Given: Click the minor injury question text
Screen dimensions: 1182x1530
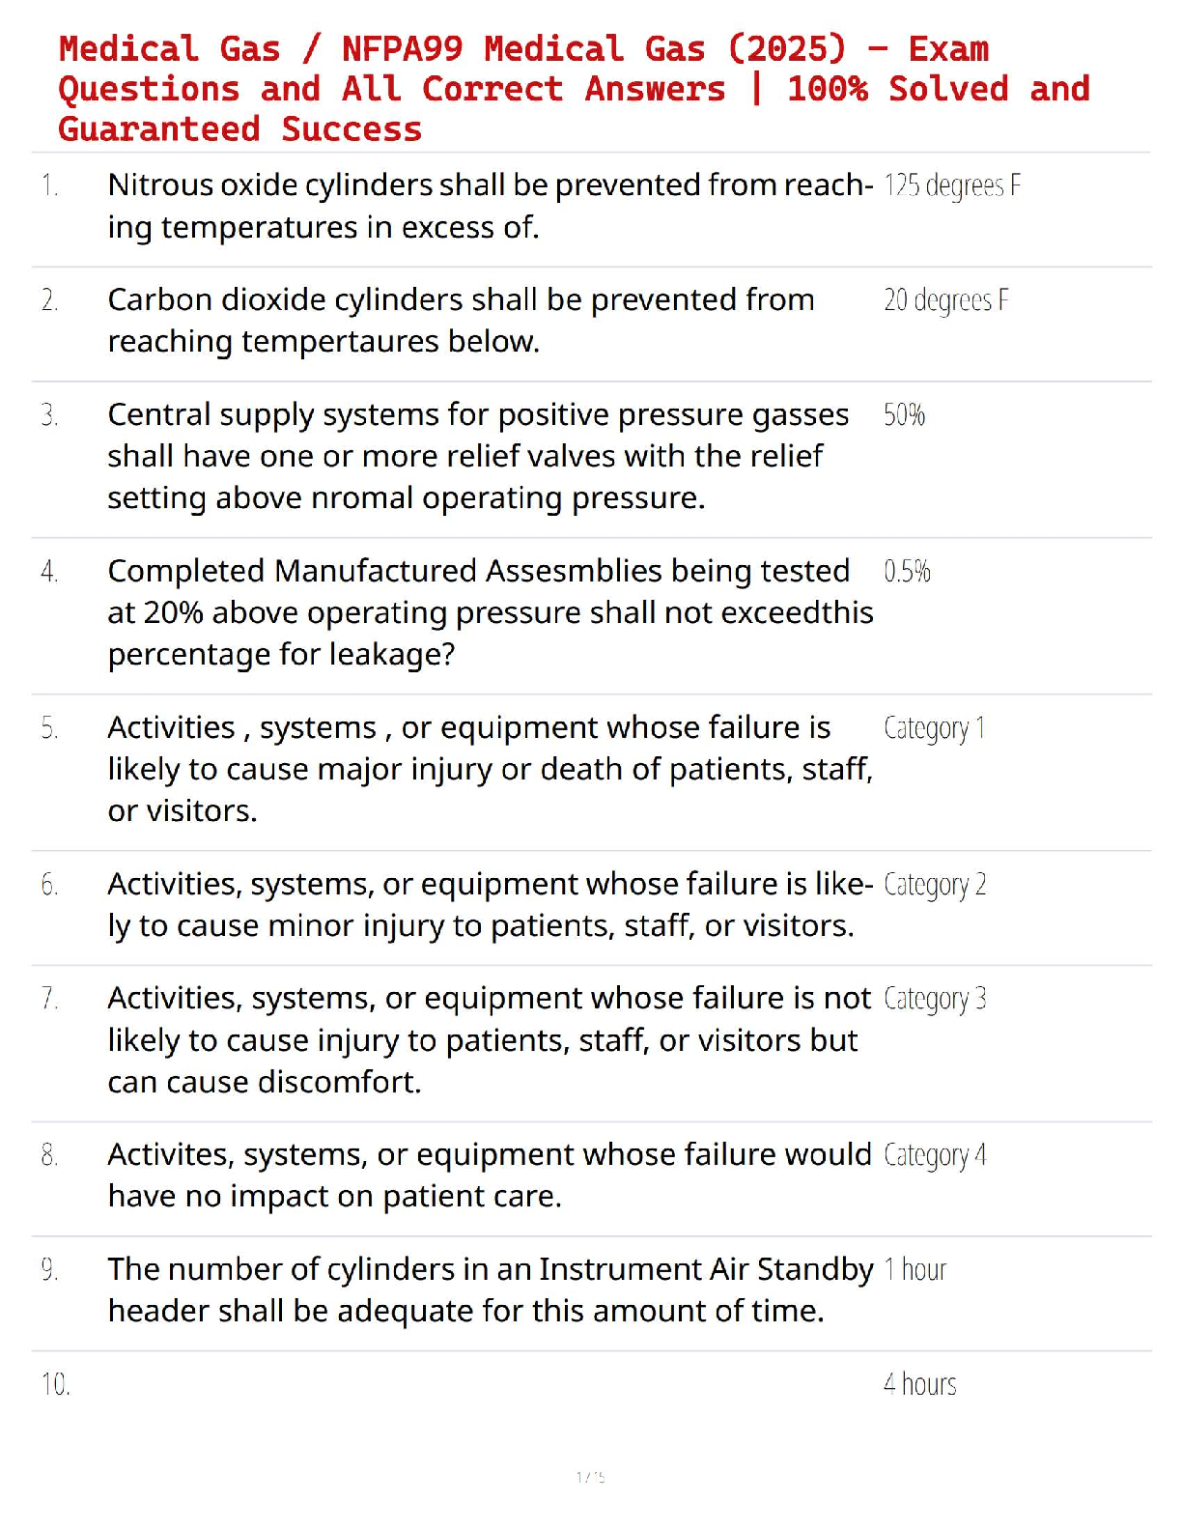Looking at the screenshot, I should (x=491, y=905).
